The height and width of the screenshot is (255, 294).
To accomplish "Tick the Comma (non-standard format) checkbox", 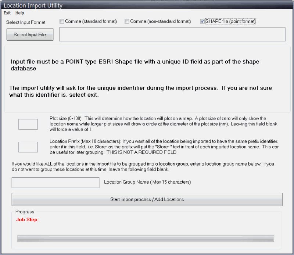I will [127, 22].
